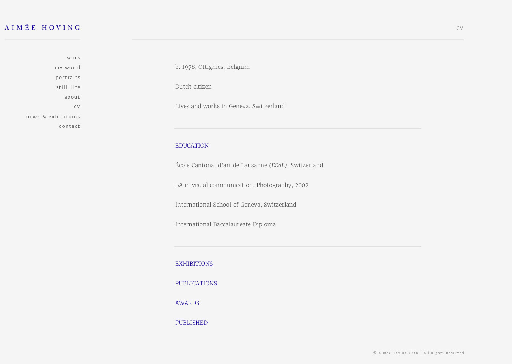Expand the PUBLICATIONS section
Viewport: 512px width, 364px height.
click(196, 283)
